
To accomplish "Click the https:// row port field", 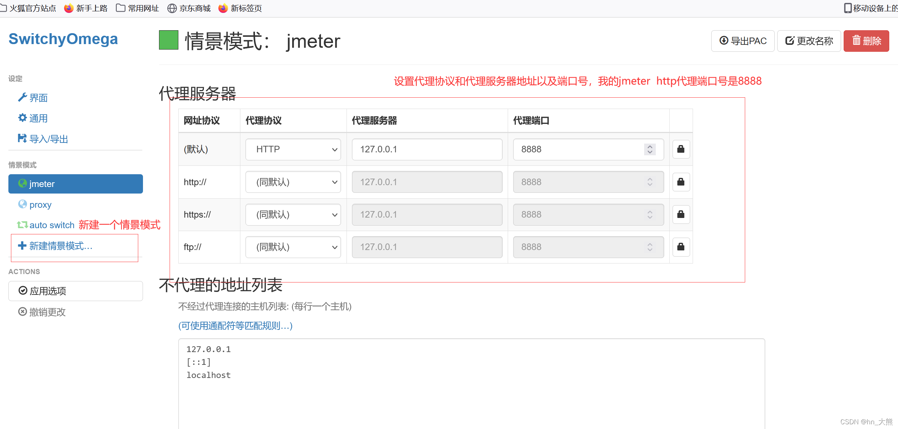I will point(588,214).
